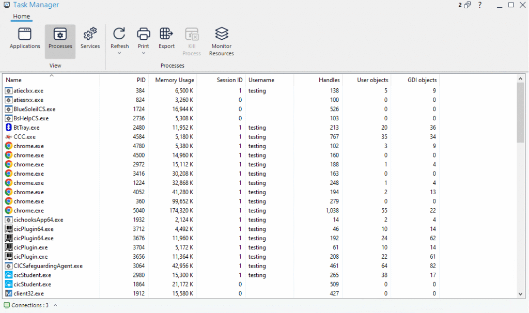Viewport: 529px width, 313px height.
Task: Select chrome.exe with PID 360
Action: 221,201
